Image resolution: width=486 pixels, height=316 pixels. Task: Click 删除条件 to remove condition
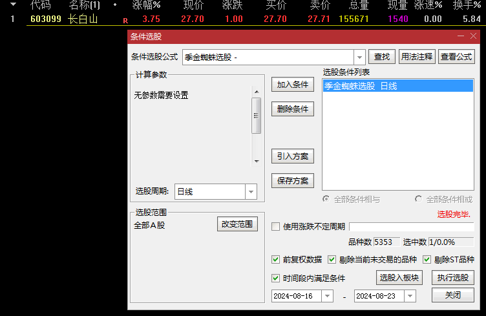tap(293, 109)
